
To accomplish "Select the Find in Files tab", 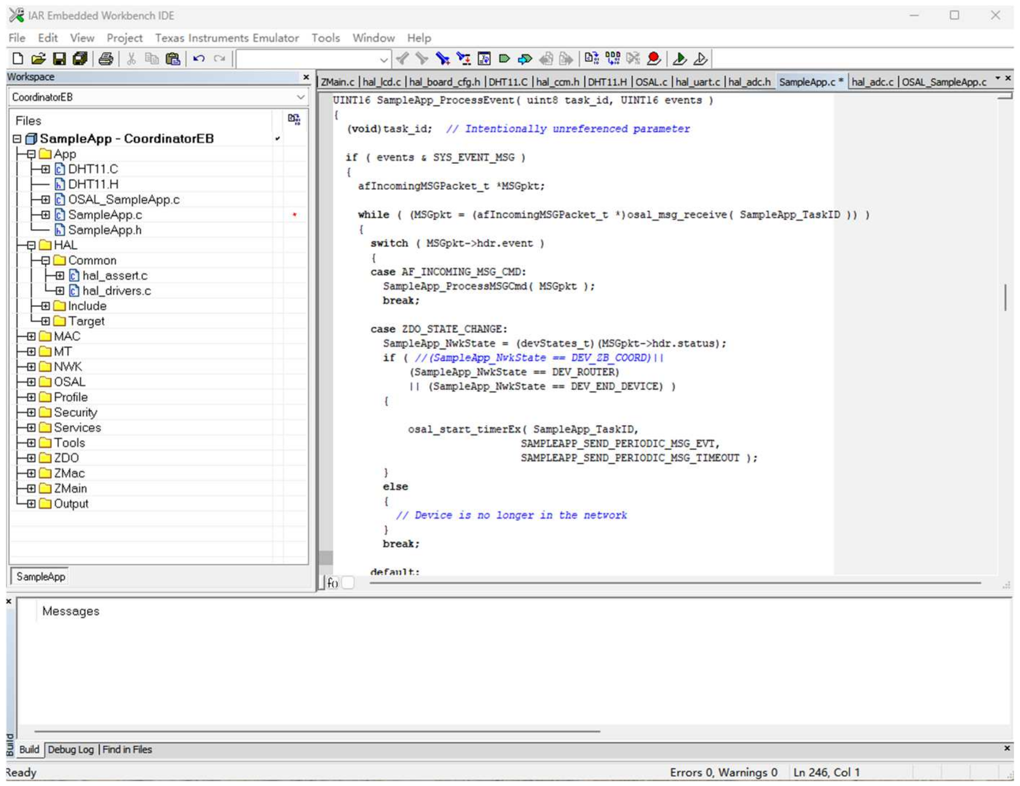I will pyautogui.click(x=127, y=749).
